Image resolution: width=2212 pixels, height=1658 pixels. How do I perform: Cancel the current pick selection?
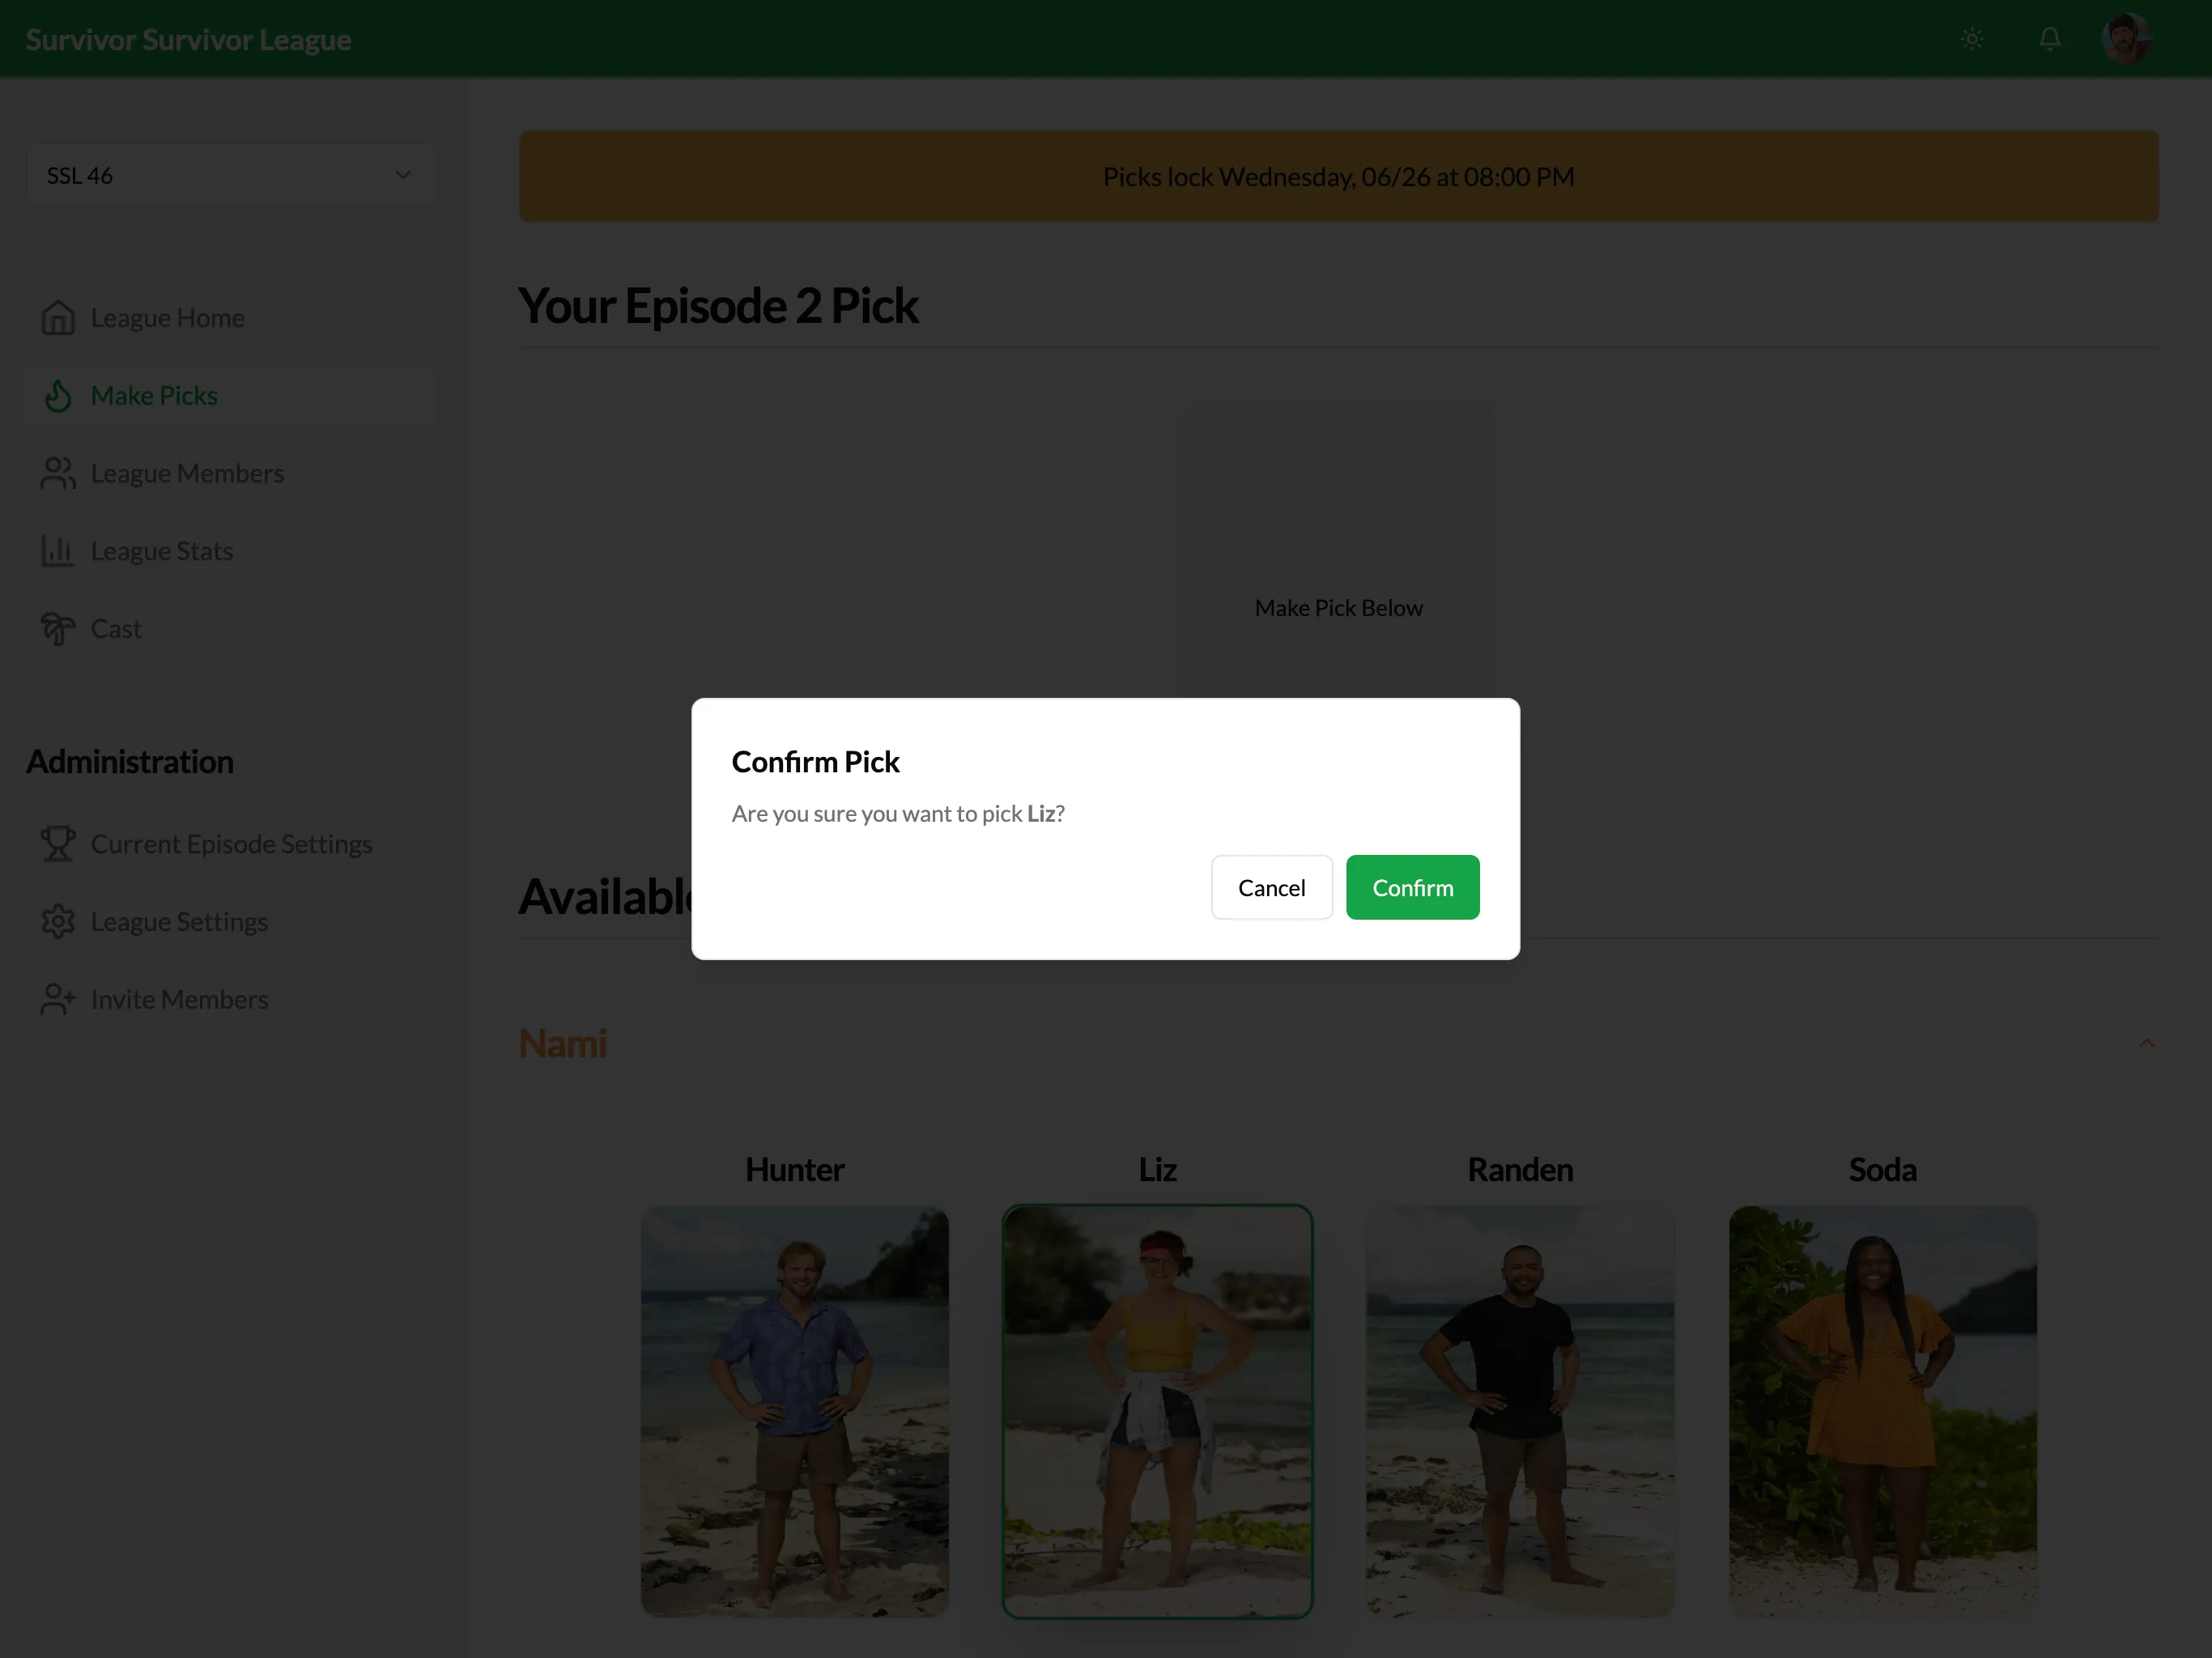click(1270, 888)
